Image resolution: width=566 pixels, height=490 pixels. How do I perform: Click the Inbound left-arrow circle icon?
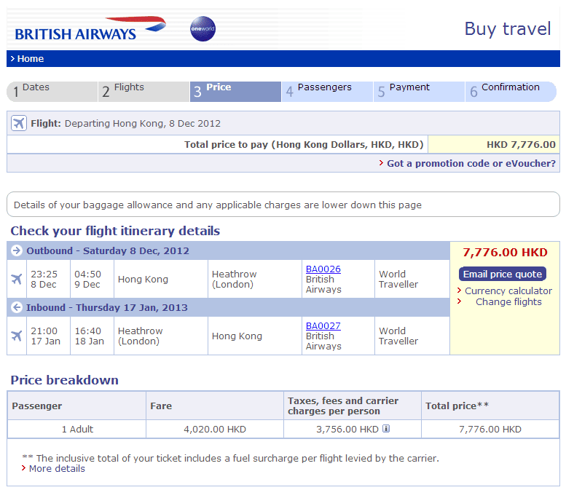(17, 308)
